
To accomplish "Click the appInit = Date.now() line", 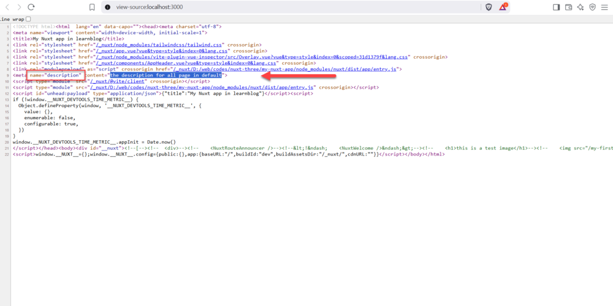I will coord(94,142).
